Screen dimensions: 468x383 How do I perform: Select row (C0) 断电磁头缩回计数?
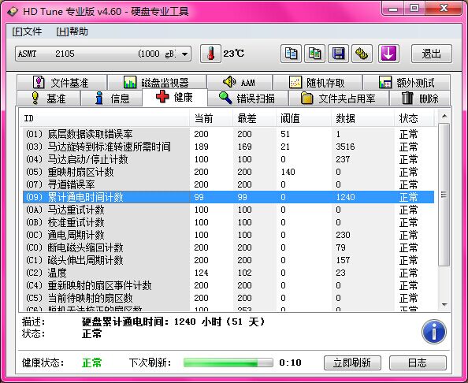pos(228,247)
